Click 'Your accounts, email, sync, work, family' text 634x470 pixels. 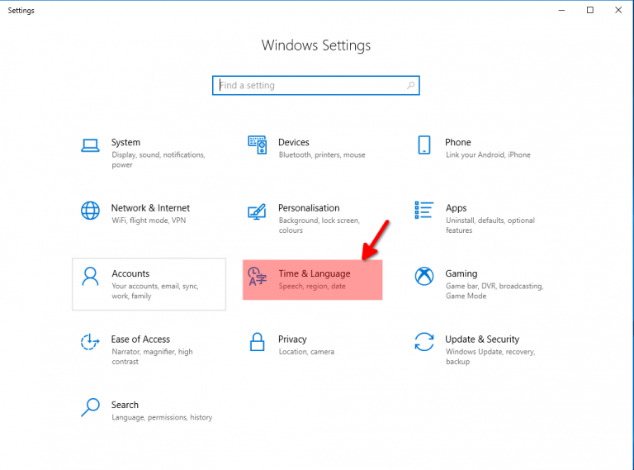pyautogui.click(x=155, y=292)
